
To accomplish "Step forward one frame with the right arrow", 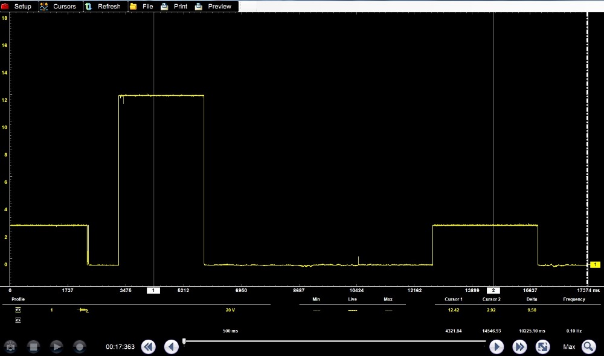I will [496, 346].
